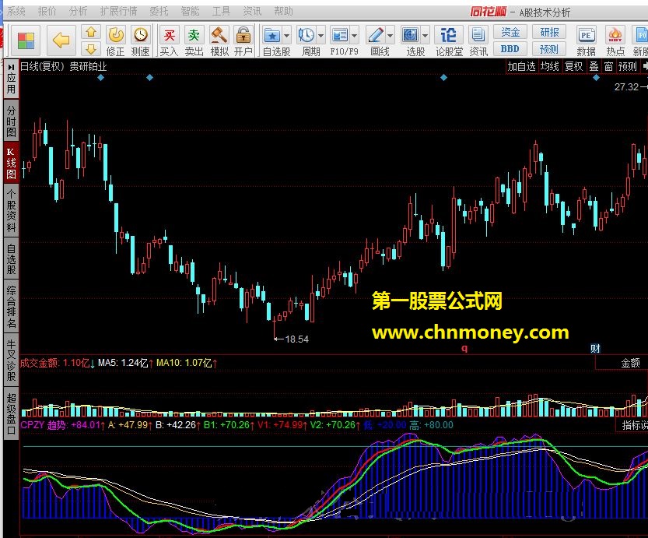The width and height of the screenshot is (648, 538).
Task: Click the 周期 clock period icon
Action: (306, 36)
